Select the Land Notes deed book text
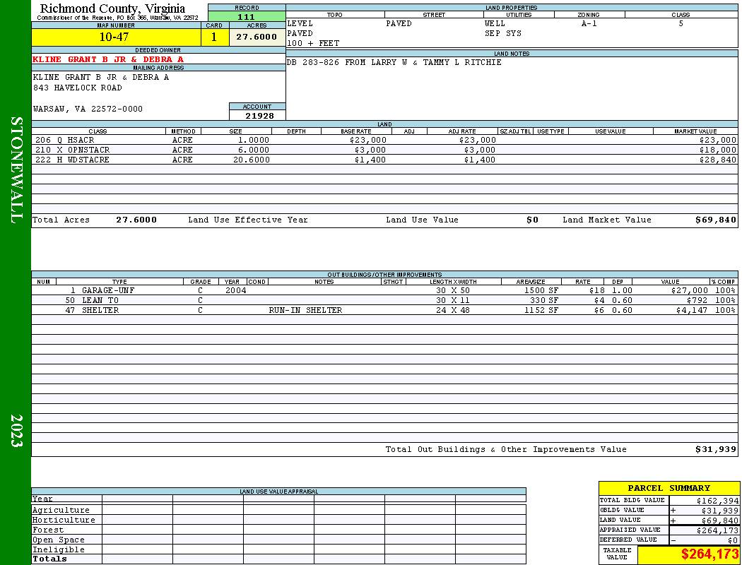 (x=394, y=62)
